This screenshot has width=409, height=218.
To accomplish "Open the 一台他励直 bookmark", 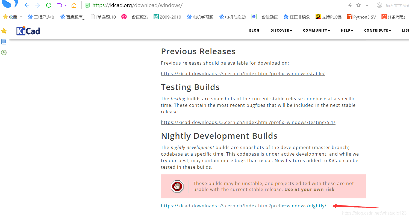I will coord(264,17).
